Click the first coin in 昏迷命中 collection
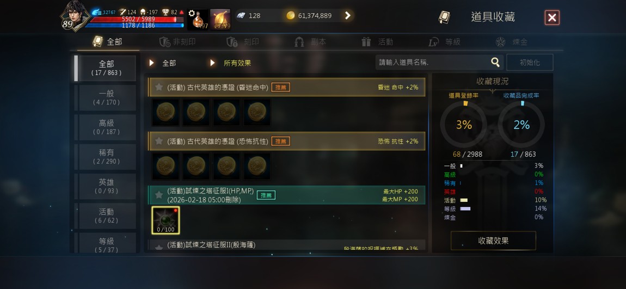 click(x=165, y=112)
